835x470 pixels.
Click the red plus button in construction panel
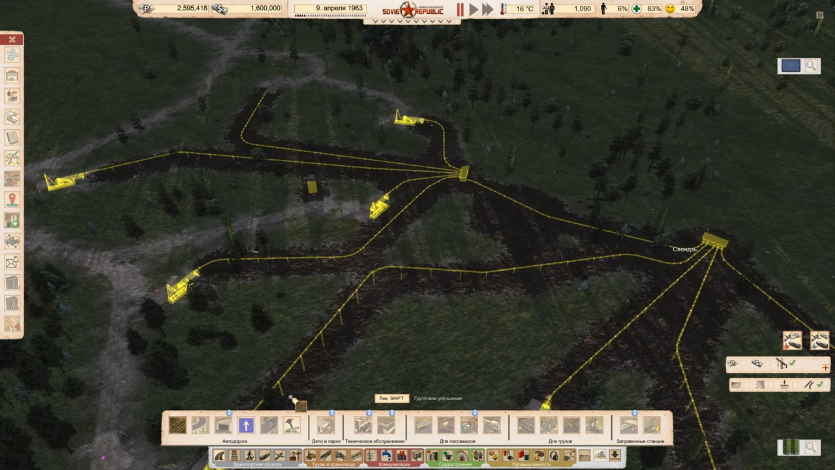click(x=825, y=368)
